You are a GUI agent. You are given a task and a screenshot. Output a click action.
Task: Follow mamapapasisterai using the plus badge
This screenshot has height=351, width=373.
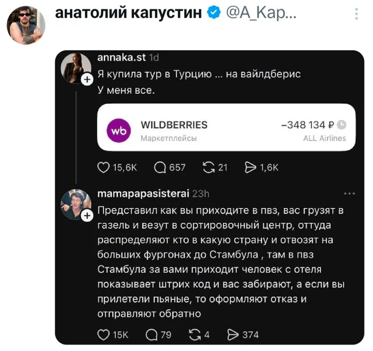click(x=87, y=216)
